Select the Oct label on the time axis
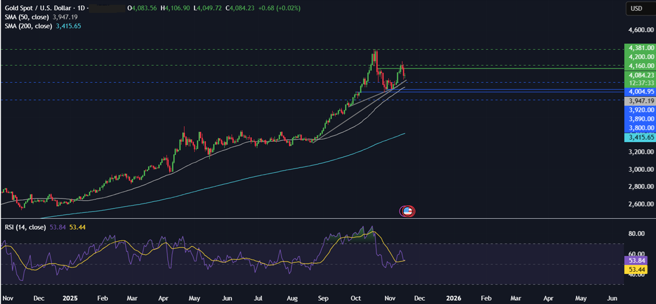Image resolution: width=656 pixels, height=304 pixels. pos(356,297)
